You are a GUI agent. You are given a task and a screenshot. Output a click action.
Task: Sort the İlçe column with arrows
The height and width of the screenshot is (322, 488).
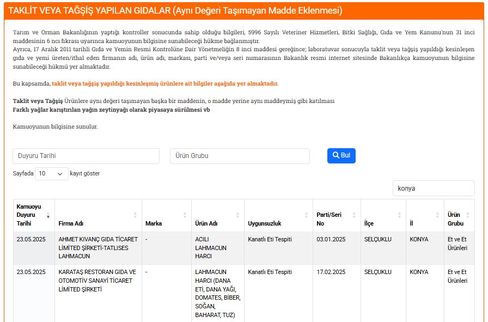[x=400, y=215]
